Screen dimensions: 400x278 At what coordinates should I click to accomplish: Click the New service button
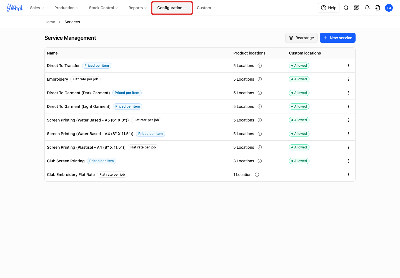(337, 38)
